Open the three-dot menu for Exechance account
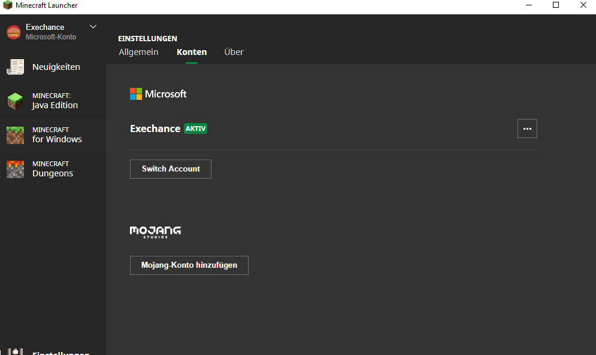The image size is (596, 355). (527, 128)
